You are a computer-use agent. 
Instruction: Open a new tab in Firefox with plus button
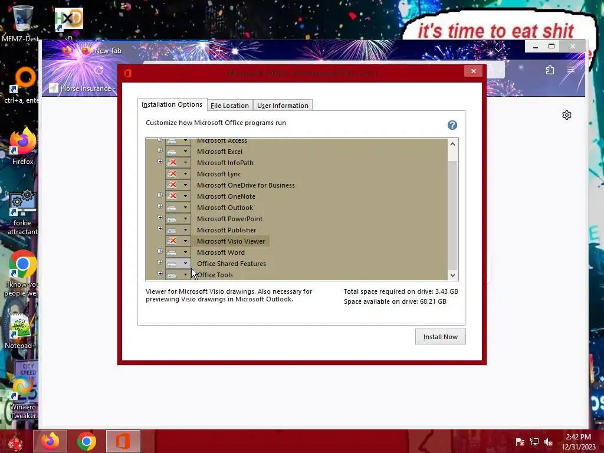coord(218,51)
